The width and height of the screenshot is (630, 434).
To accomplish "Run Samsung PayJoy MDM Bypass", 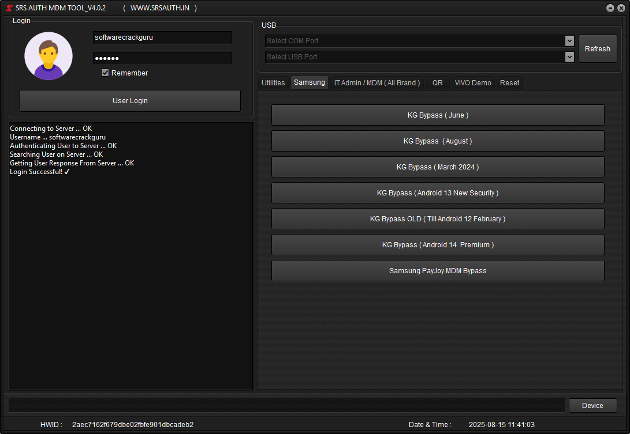I will click(437, 270).
